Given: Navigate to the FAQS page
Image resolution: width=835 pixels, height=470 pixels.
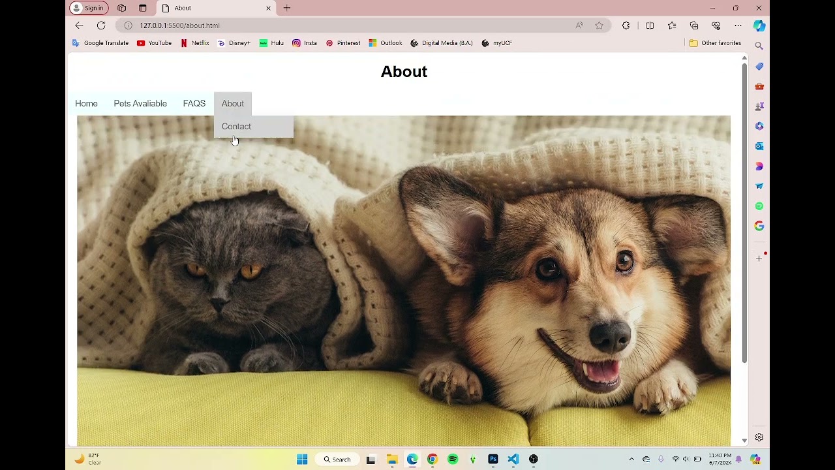Looking at the screenshot, I should (x=194, y=104).
